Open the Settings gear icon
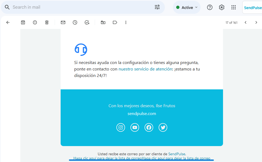 click(222, 7)
